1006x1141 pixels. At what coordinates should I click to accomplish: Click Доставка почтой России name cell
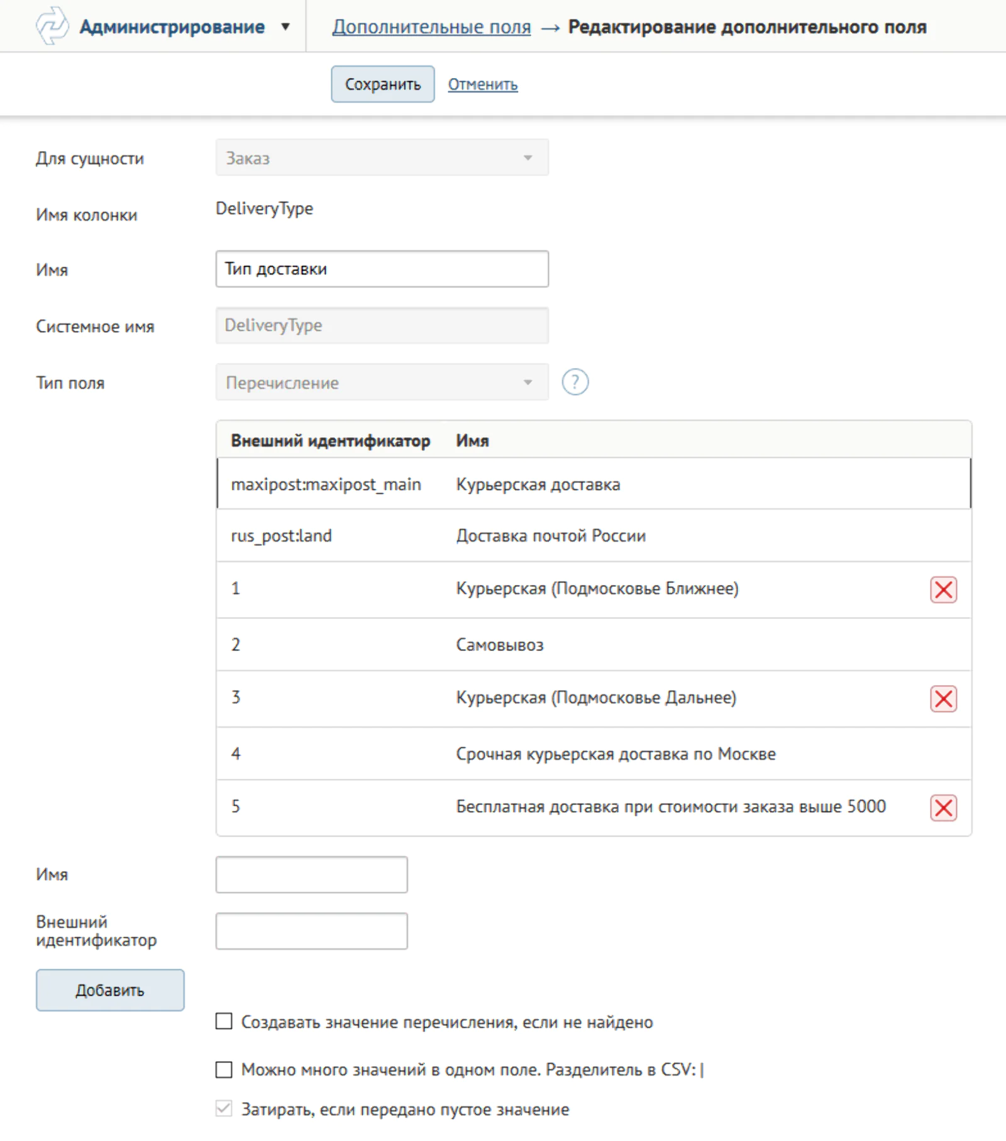click(551, 536)
